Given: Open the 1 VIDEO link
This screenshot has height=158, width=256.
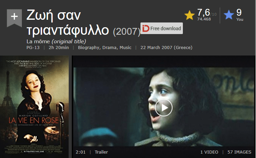Looking at the screenshot, I should pos(209,152).
